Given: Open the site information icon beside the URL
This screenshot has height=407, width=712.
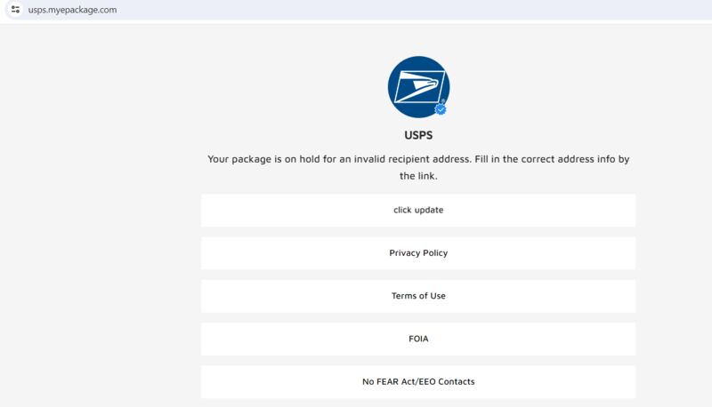Looking at the screenshot, I should pyautogui.click(x=15, y=10).
